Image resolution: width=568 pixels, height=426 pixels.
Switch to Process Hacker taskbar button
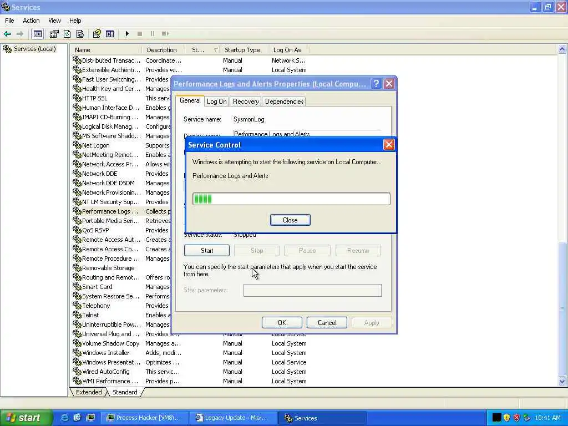[144, 418]
